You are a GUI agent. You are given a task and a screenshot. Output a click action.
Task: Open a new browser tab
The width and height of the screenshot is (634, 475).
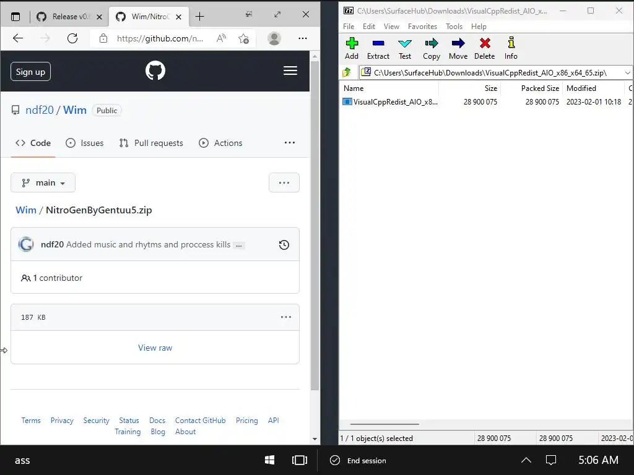click(199, 17)
